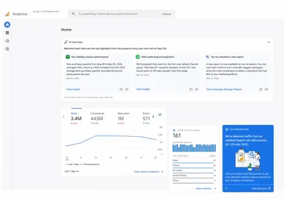Image resolution: width=284 pixels, height=213 pixels.
Task: Open the Home icon in the sidebar
Action: click(7, 25)
